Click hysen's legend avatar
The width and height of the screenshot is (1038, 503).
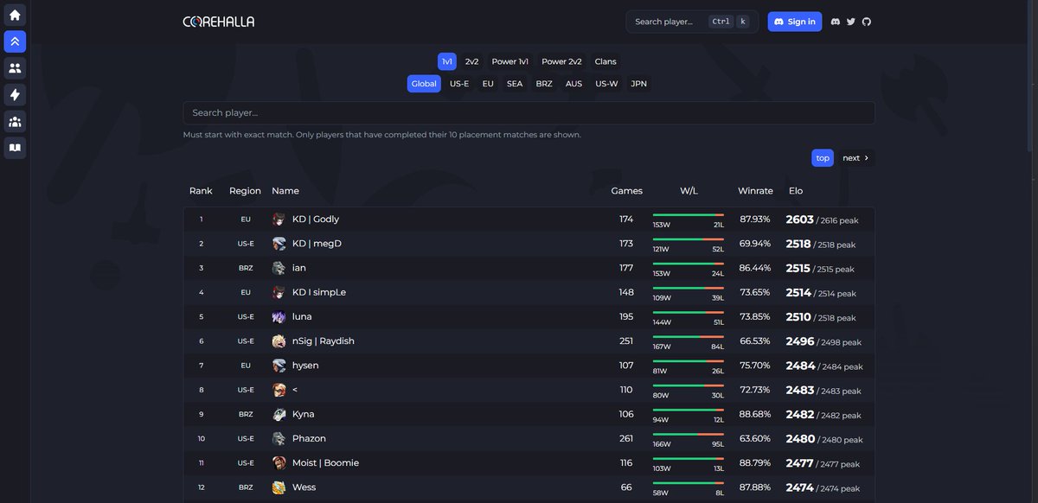pyautogui.click(x=279, y=366)
